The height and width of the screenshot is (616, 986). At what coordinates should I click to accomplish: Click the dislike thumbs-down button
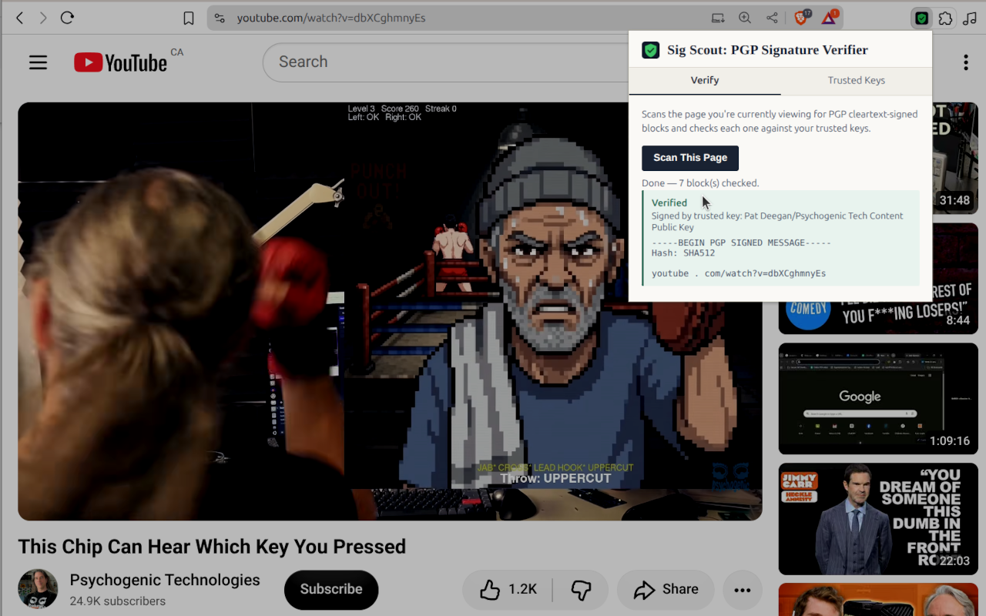pos(581,590)
